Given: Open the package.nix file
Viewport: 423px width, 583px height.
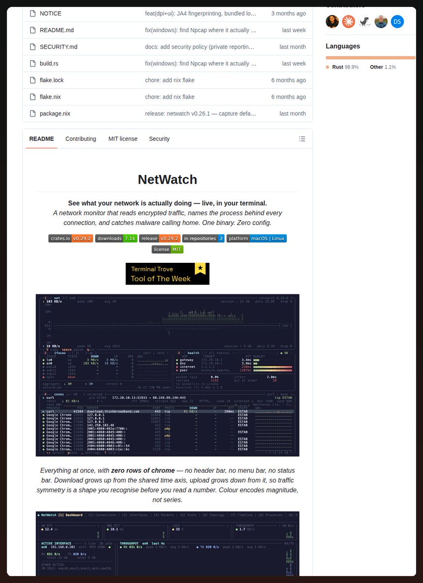Looking at the screenshot, I should coord(55,114).
